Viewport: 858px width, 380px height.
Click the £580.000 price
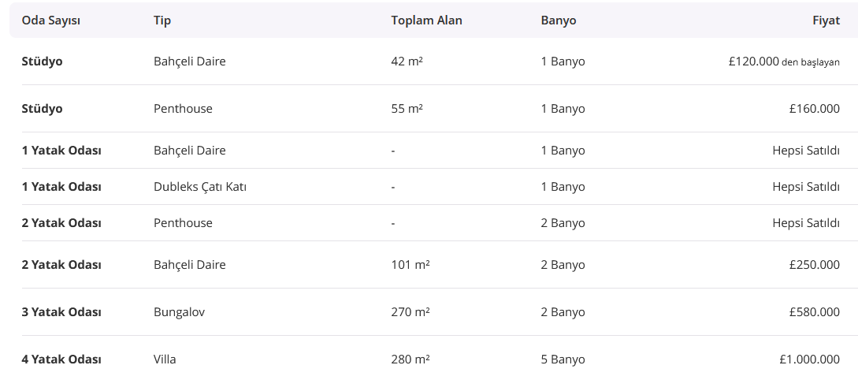coord(814,312)
